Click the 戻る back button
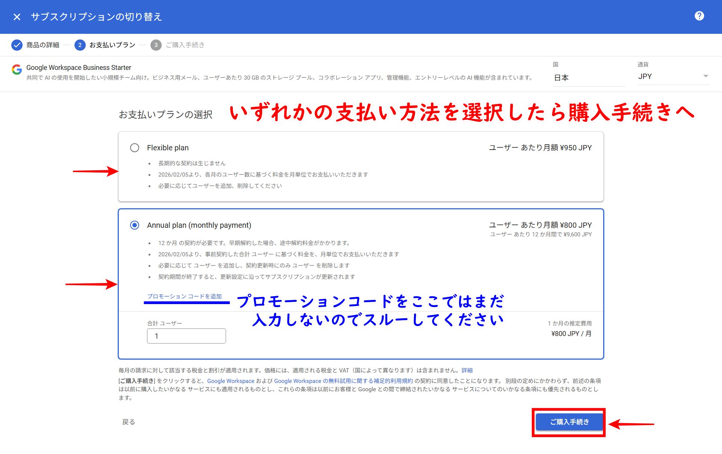Viewport: 722px width, 454px height. pos(129,422)
